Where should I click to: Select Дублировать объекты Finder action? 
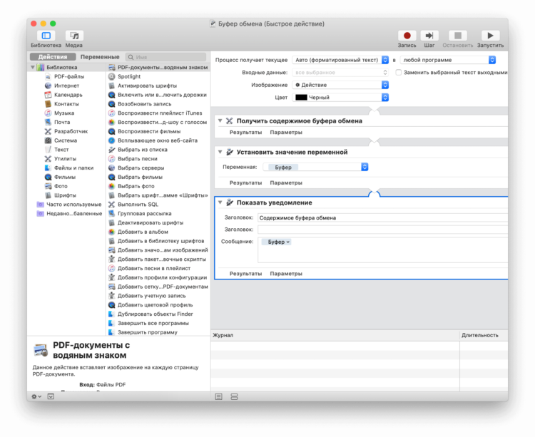point(156,314)
